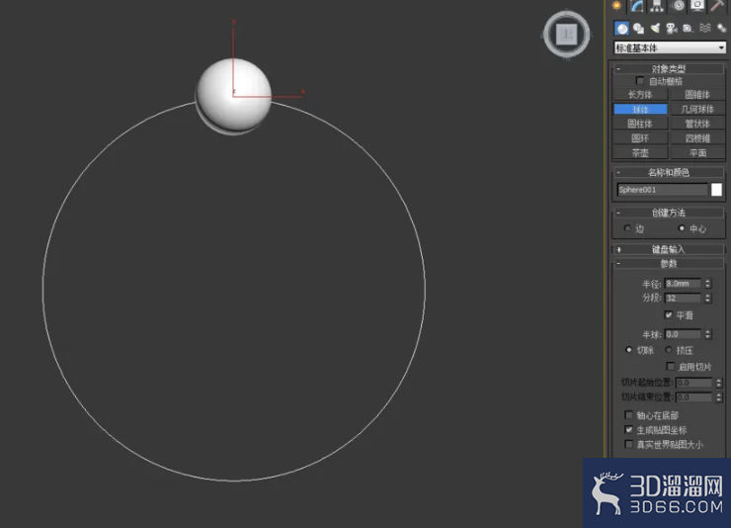Click the 半球 hemisphere value field
731x528 pixels.
click(683, 334)
